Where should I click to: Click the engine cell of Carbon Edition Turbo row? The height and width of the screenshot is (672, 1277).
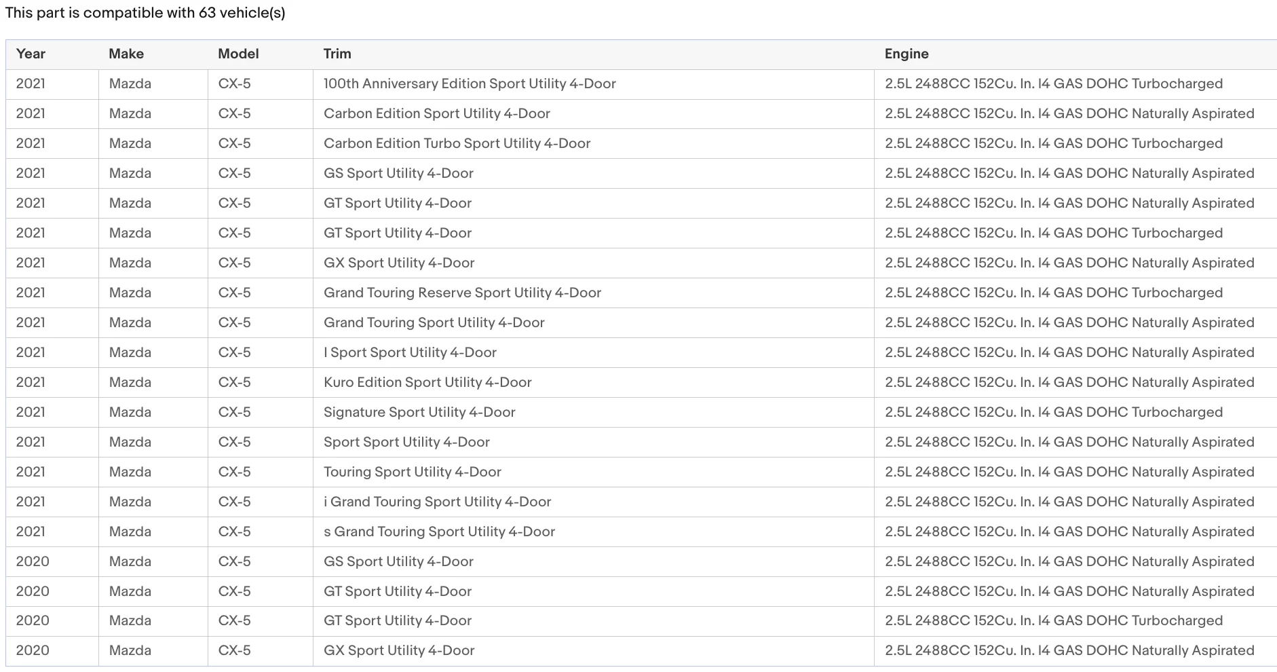click(x=1075, y=143)
